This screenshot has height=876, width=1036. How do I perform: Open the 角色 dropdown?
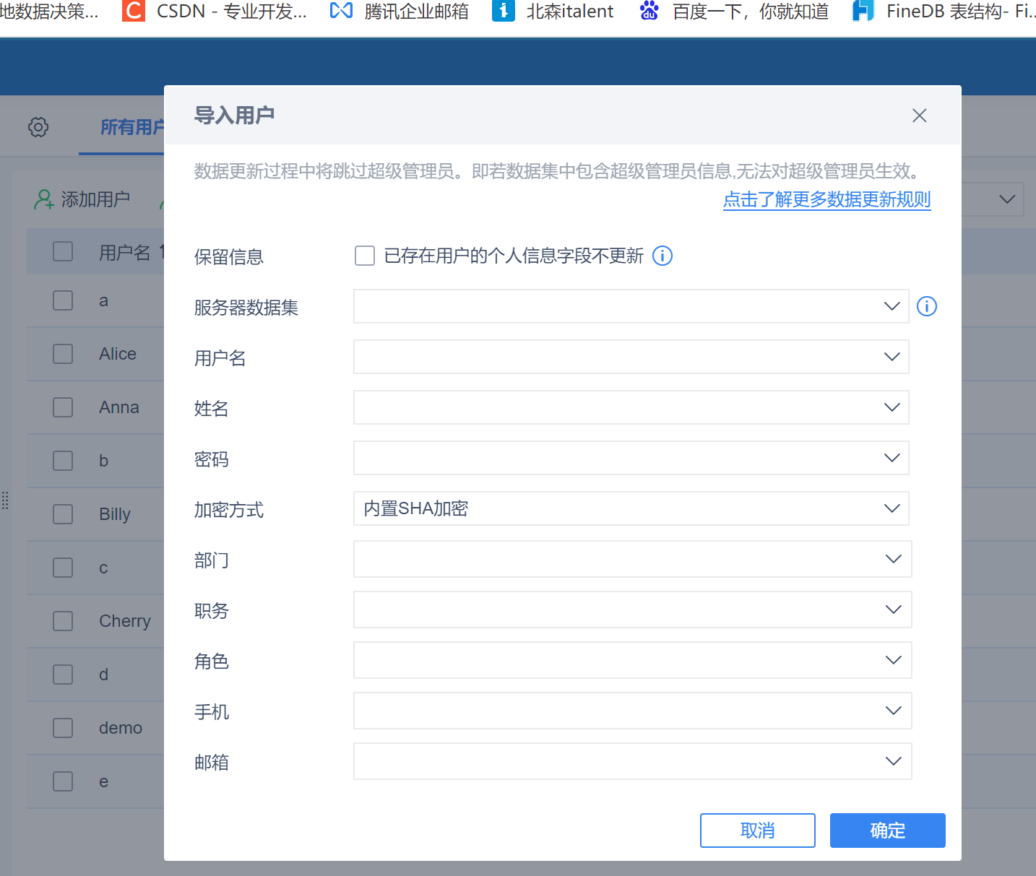click(632, 660)
